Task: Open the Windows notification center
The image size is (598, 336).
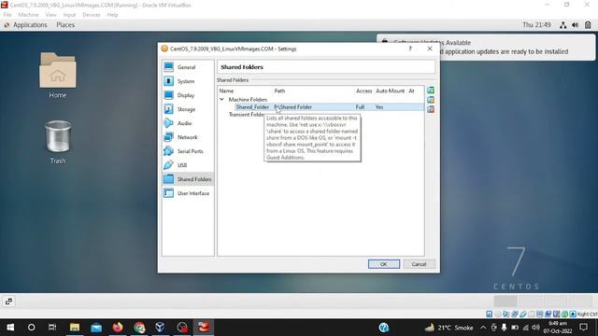Action: coord(583,328)
